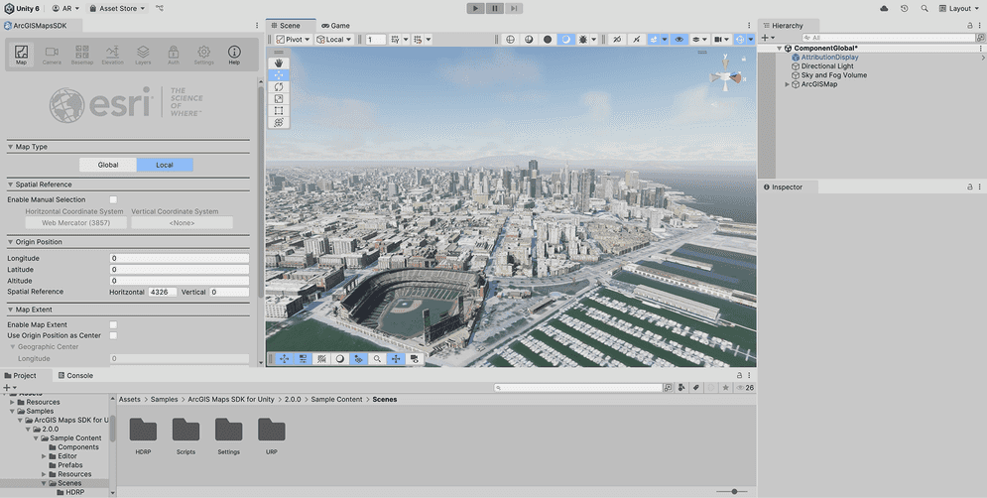This screenshot has height=498, width=987.
Task: Select the Scale tool
Action: (x=279, y=99)
